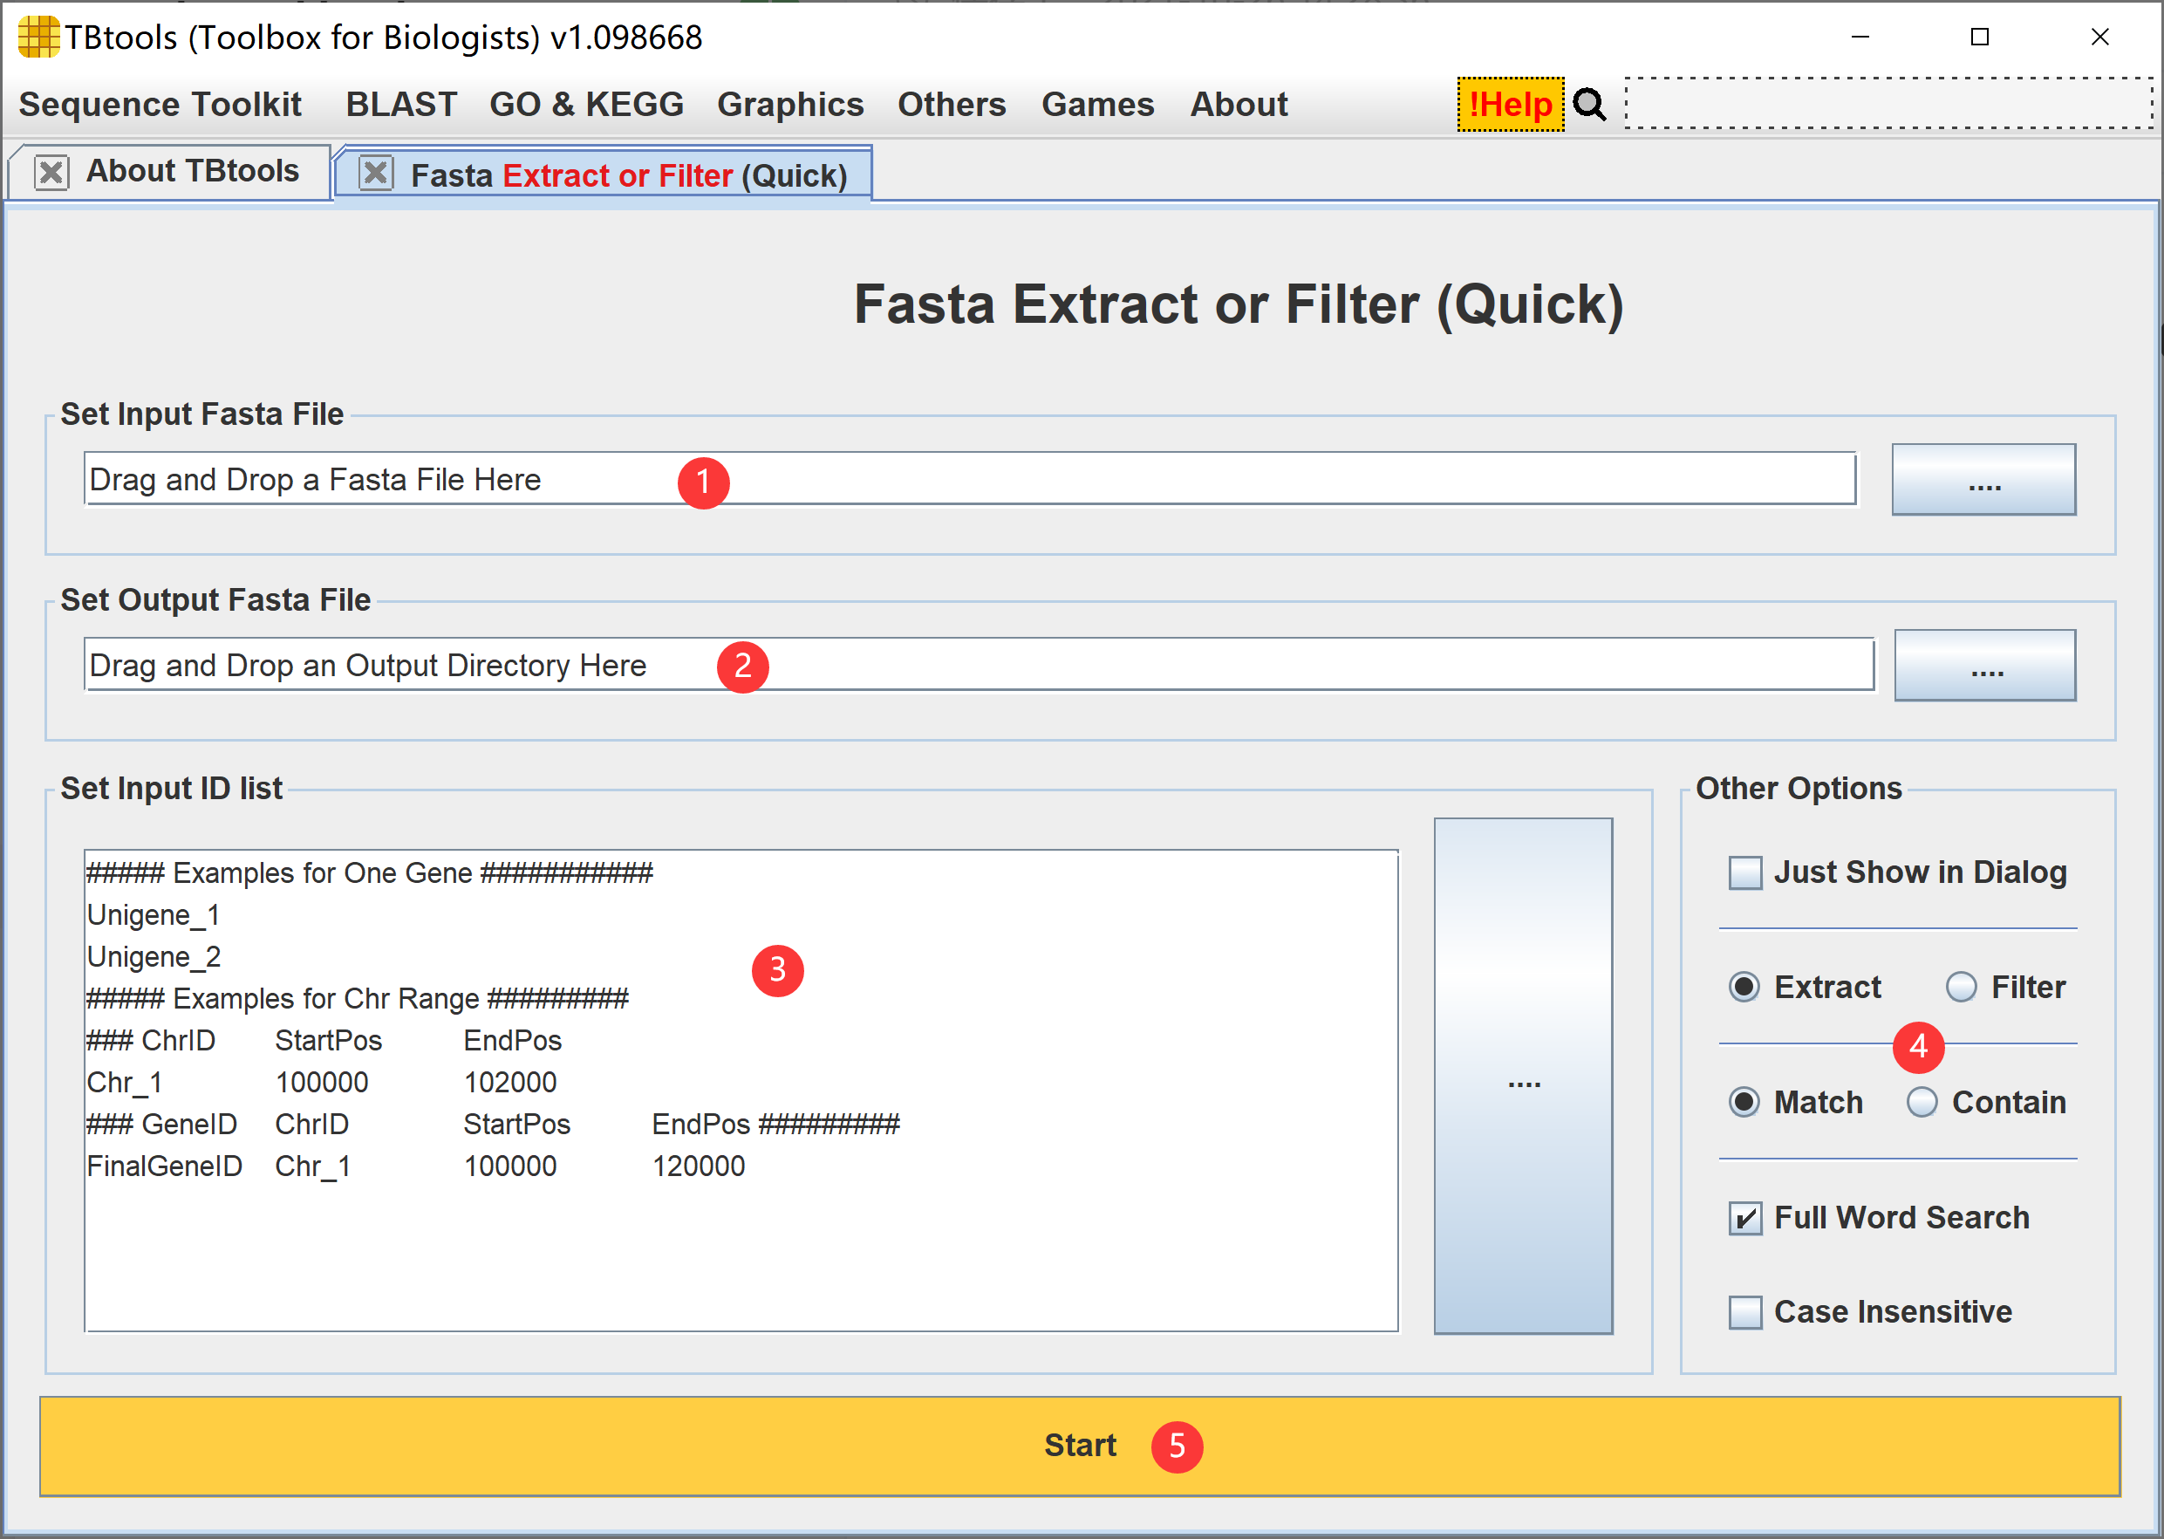Image resolution: width=2164 pixels, height=1539 pixels.
Task: Click the yellow !Help button
Action: [1510, 104]
